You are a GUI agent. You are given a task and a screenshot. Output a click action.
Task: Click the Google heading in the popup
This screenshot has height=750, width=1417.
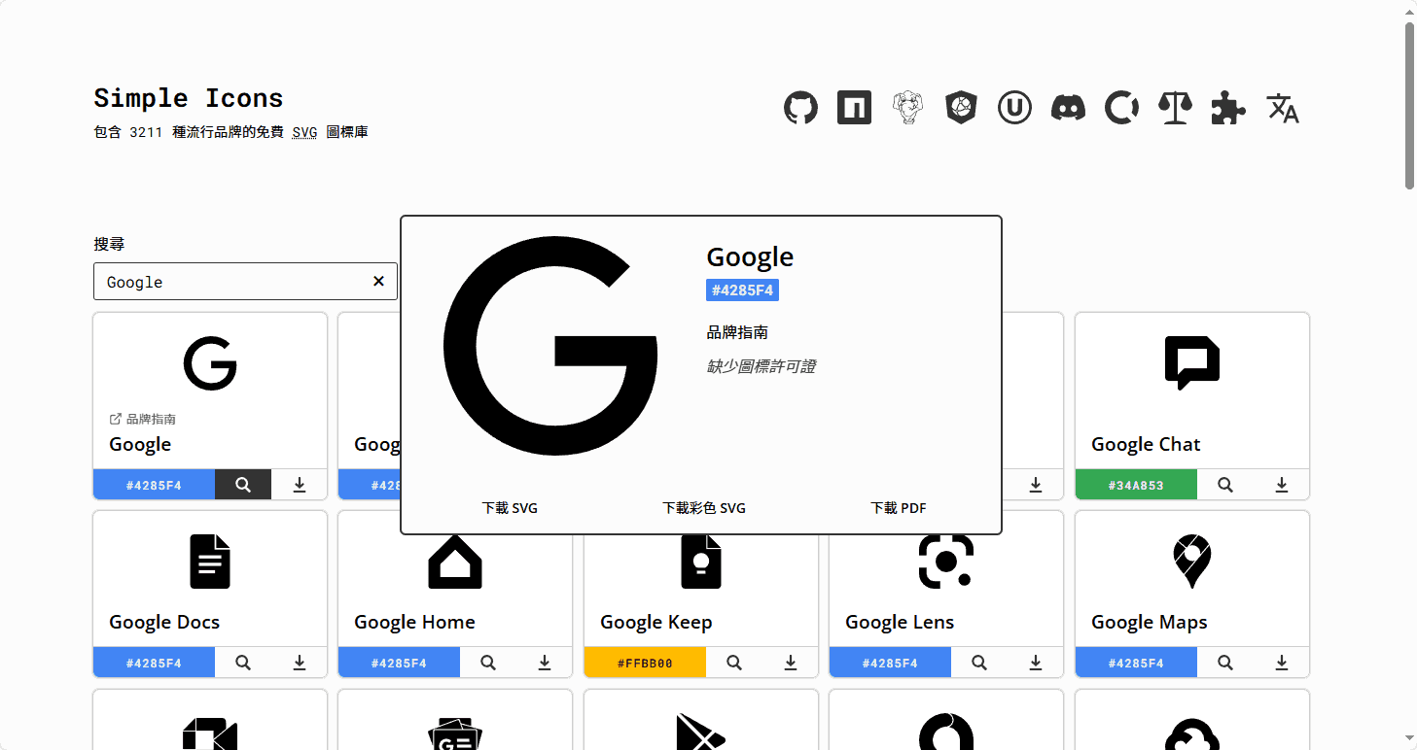tap(750, 256)
